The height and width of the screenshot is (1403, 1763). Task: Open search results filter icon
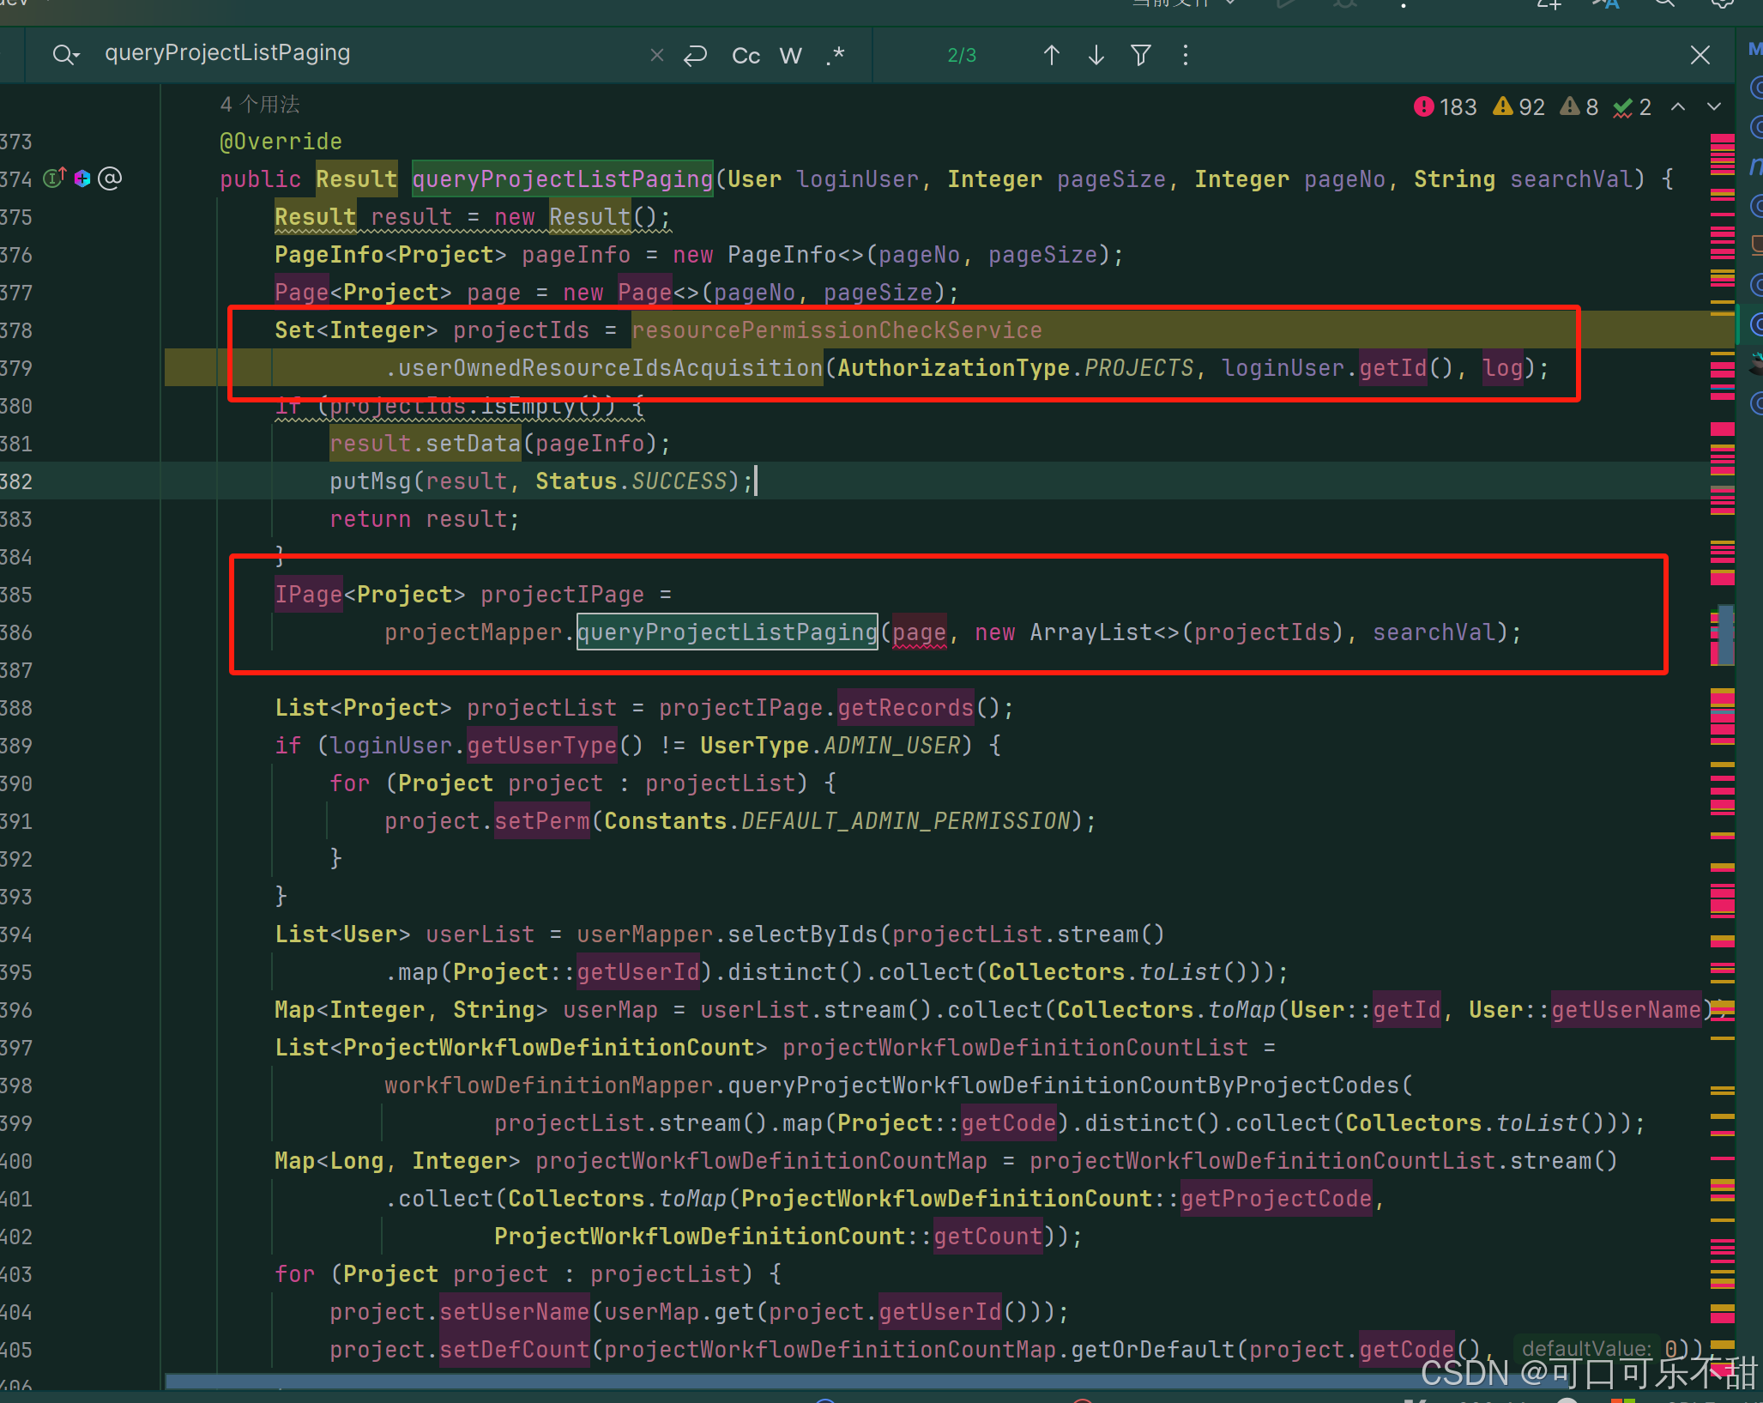click(1141, 56)
